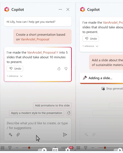Viewport: 123px width, 153px height.
Task: Click Undo in the left Copilot response
Action: click(x=15, y=69)
